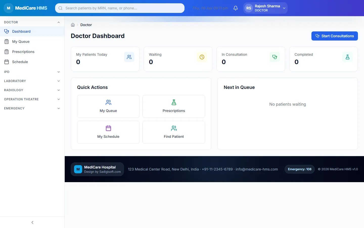364x228 pixels.
Task: Click the MediCare Hospital footer logo
Action: point(78,169)
